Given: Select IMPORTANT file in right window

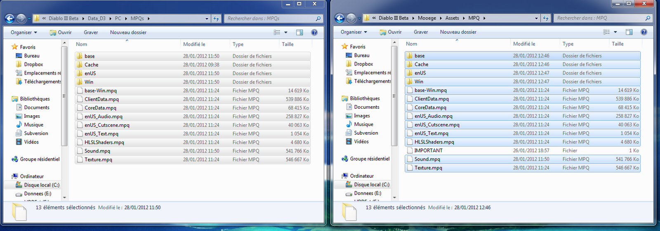Looking at the screenshot, I should click(x=523, y=151).
